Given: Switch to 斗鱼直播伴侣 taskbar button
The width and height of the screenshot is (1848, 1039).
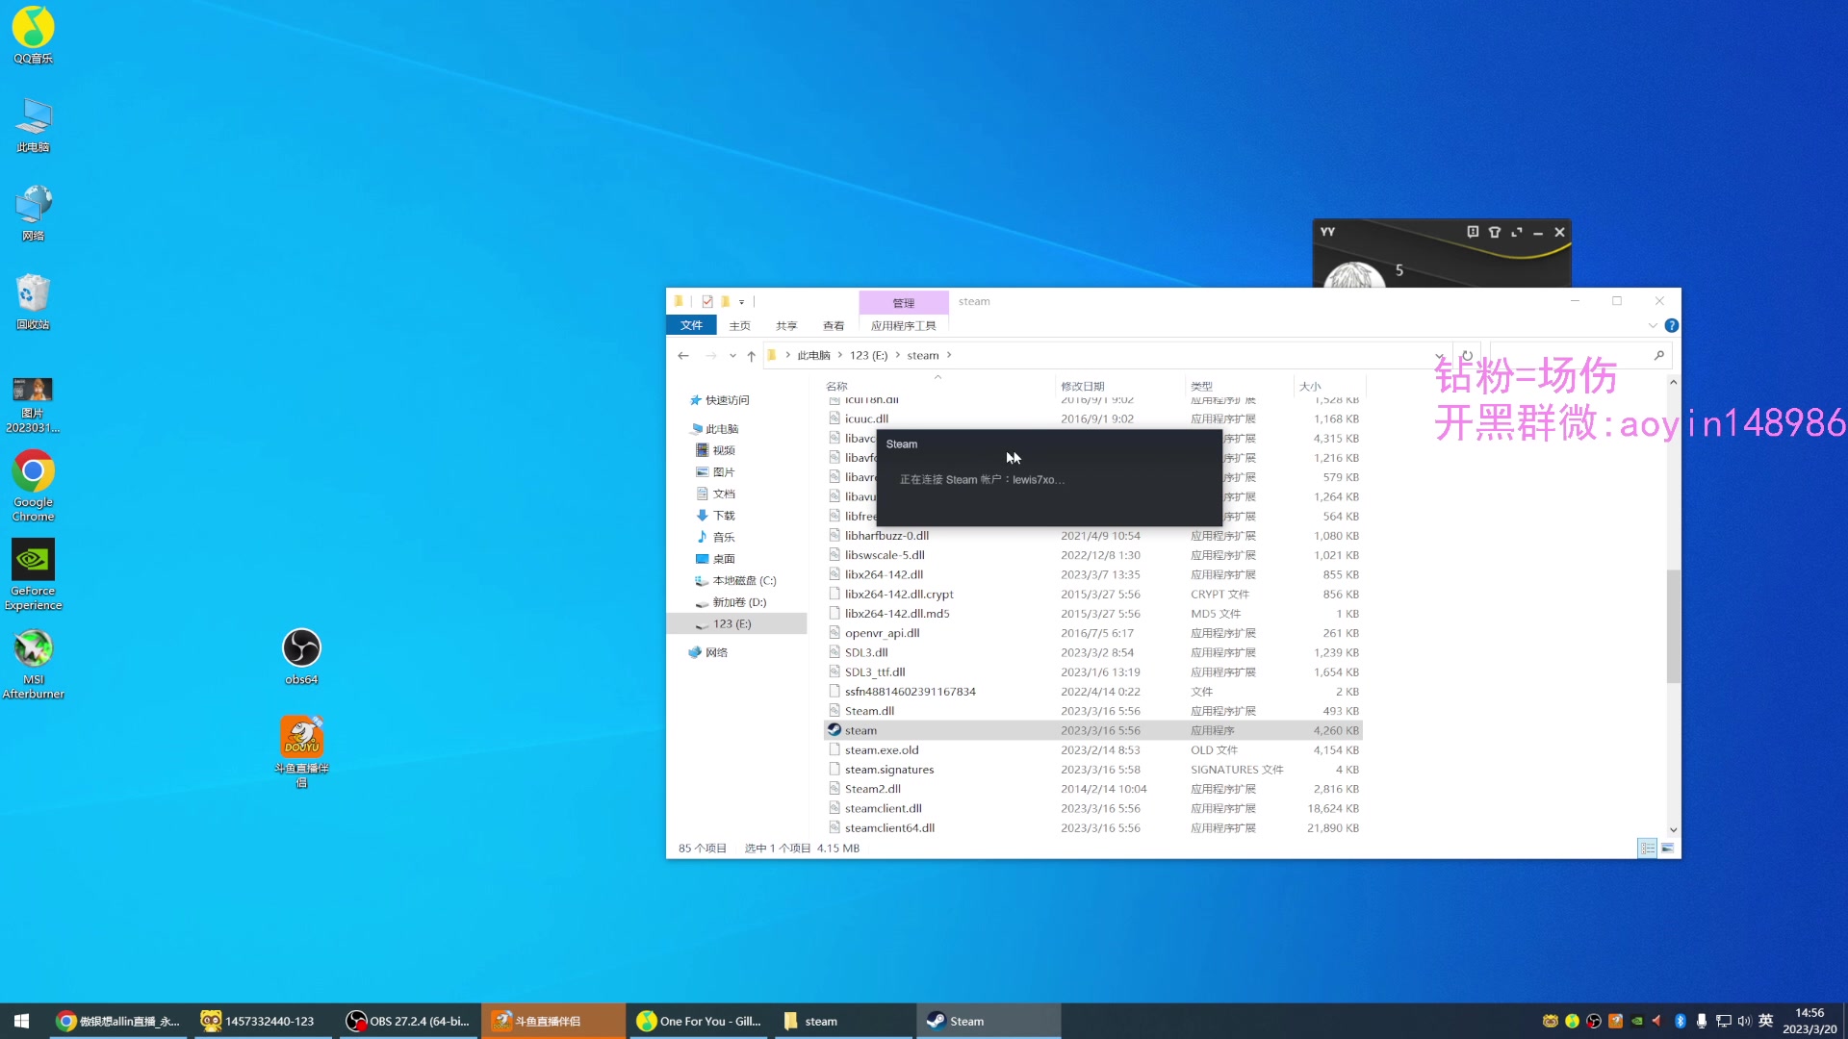Looking at the screenshot, I should click(x=552, y=1021).
